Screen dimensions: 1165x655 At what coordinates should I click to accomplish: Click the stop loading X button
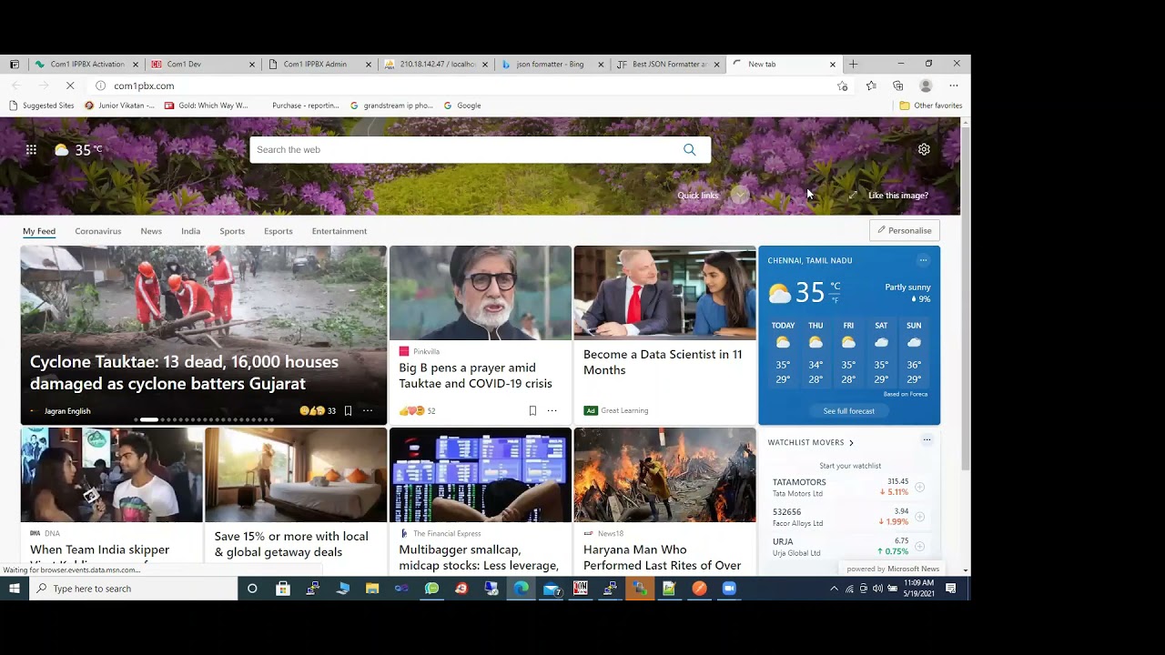[x=70, y=86]
